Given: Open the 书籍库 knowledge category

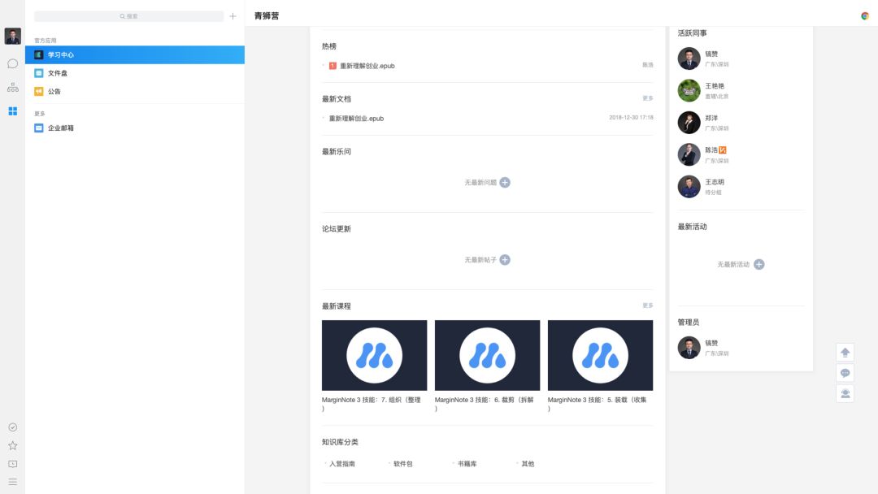Looking at the screenshot, I should point(467,464).
